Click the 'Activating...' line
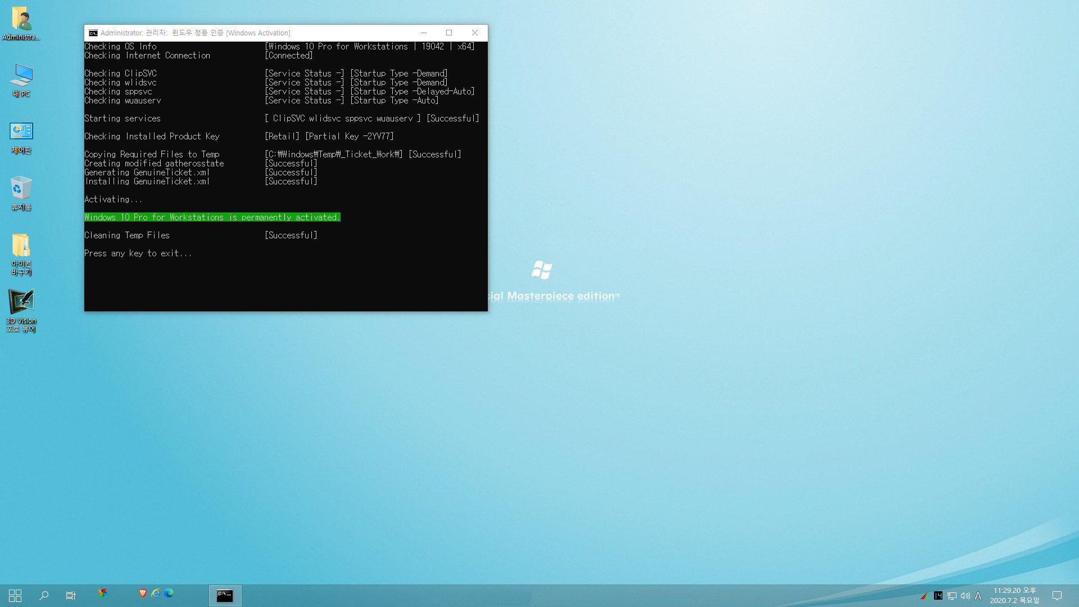Image resolution: width=1079 pixels, height=607 pixels. [114, 200]
